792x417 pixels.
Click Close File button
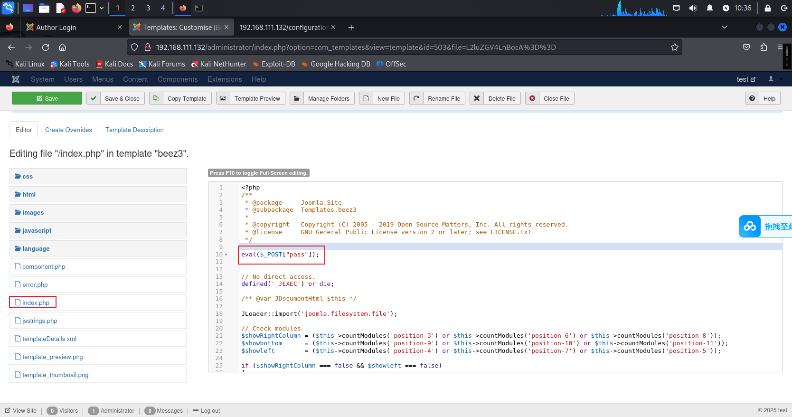click(x=550, y=98)
